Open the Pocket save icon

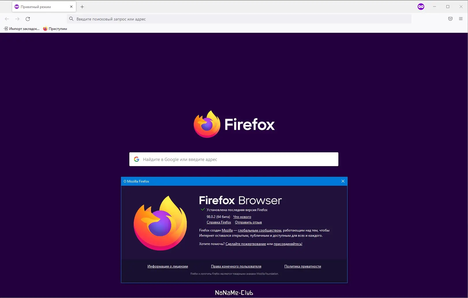point(450,19)
